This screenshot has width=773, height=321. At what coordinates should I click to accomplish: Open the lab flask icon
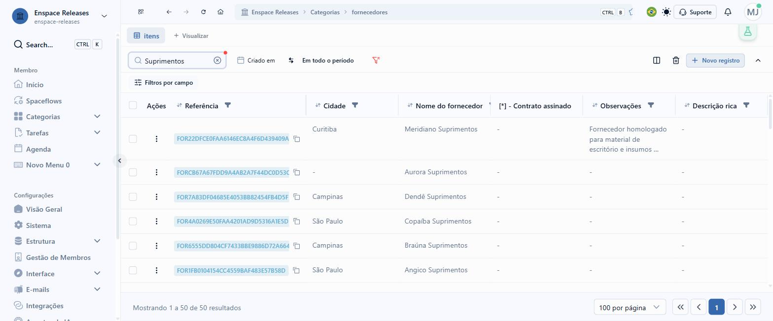(748, 32)
